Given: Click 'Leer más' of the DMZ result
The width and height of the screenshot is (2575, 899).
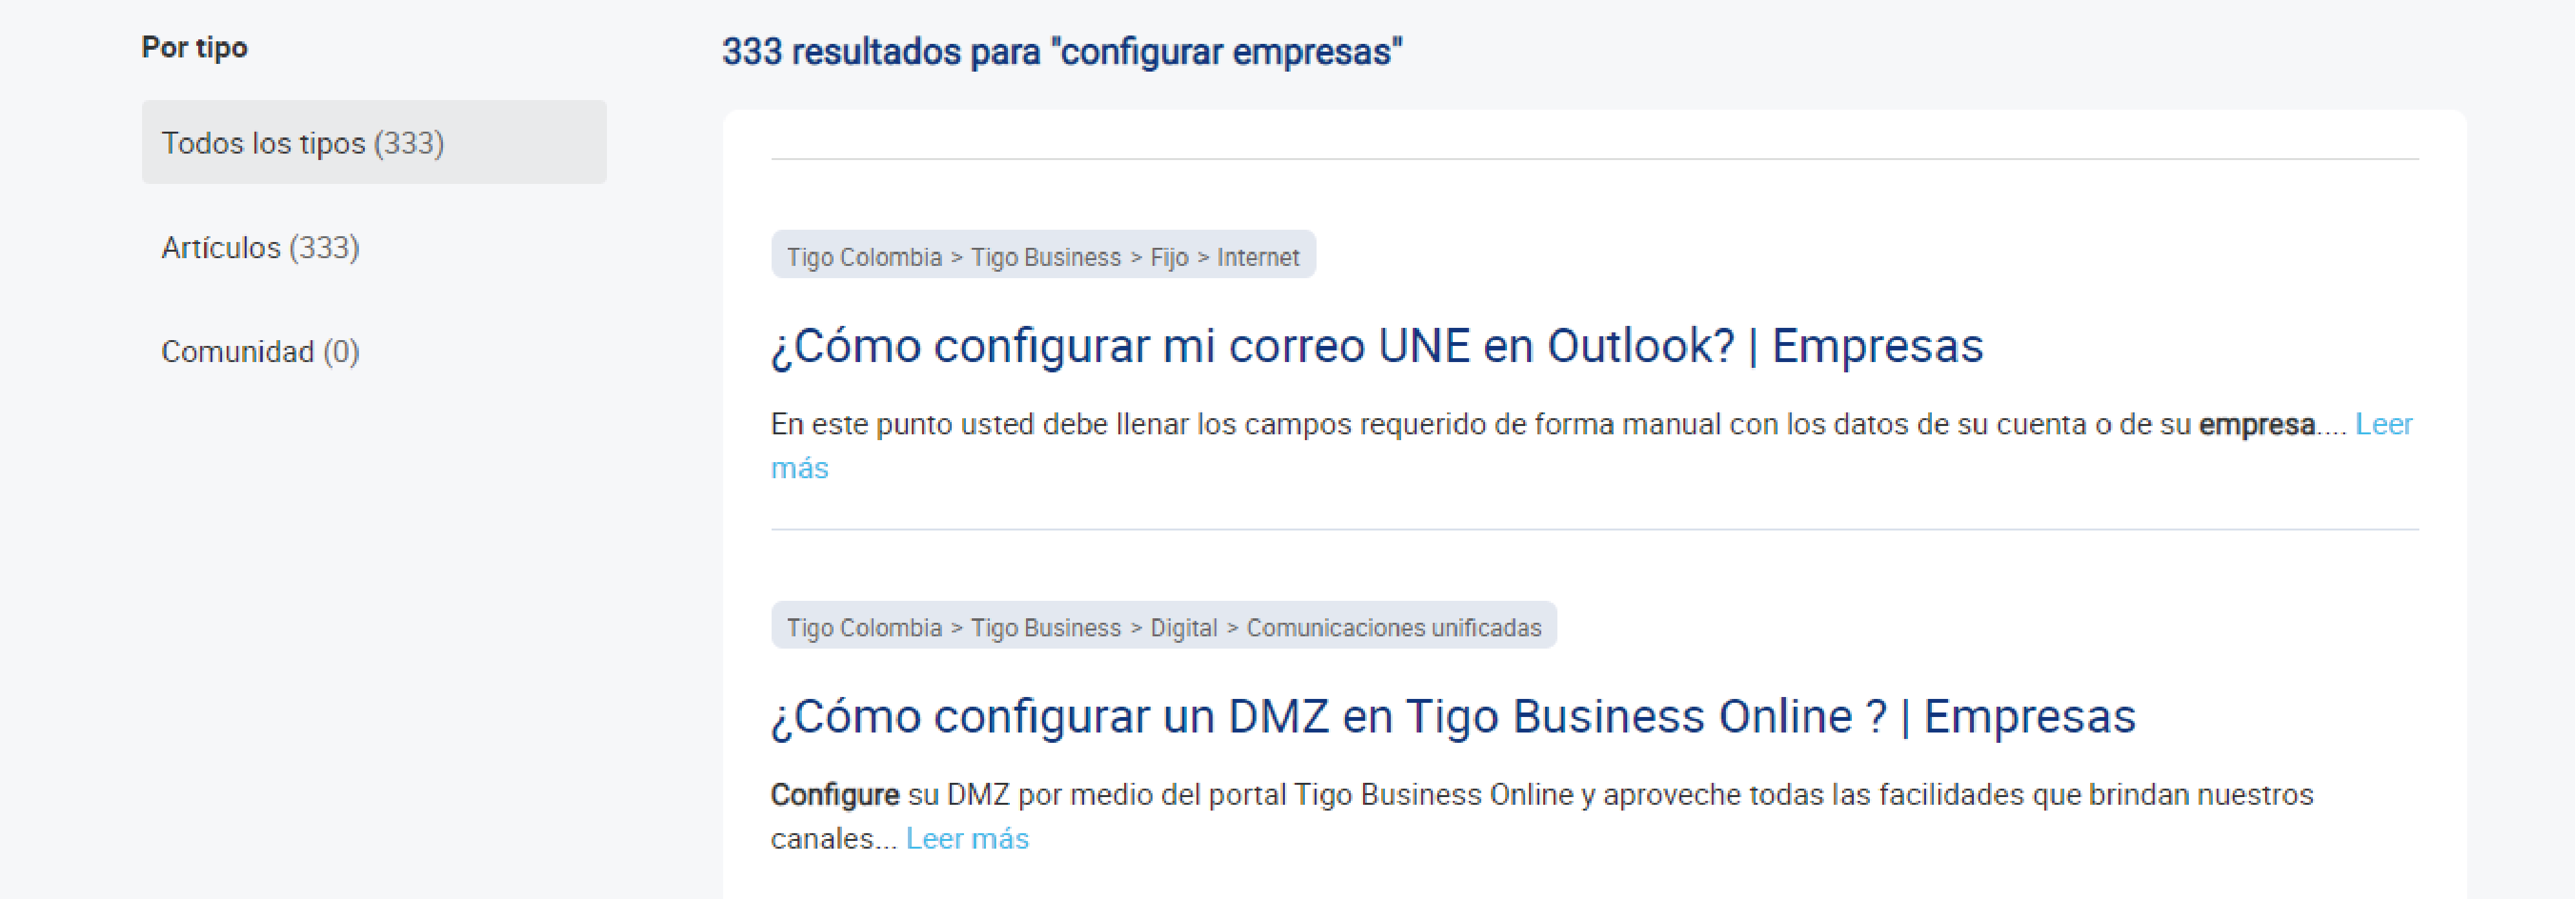Looking at the screenshot, I should coord(967,838).
